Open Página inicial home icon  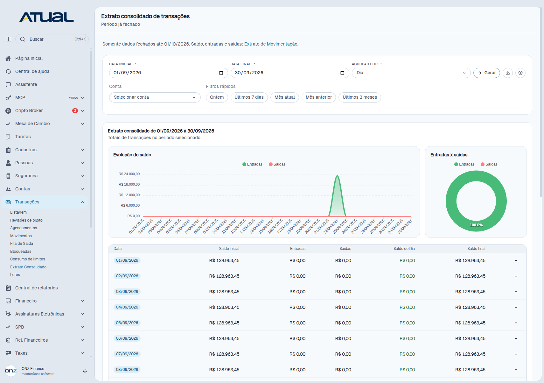coord(8,59)
